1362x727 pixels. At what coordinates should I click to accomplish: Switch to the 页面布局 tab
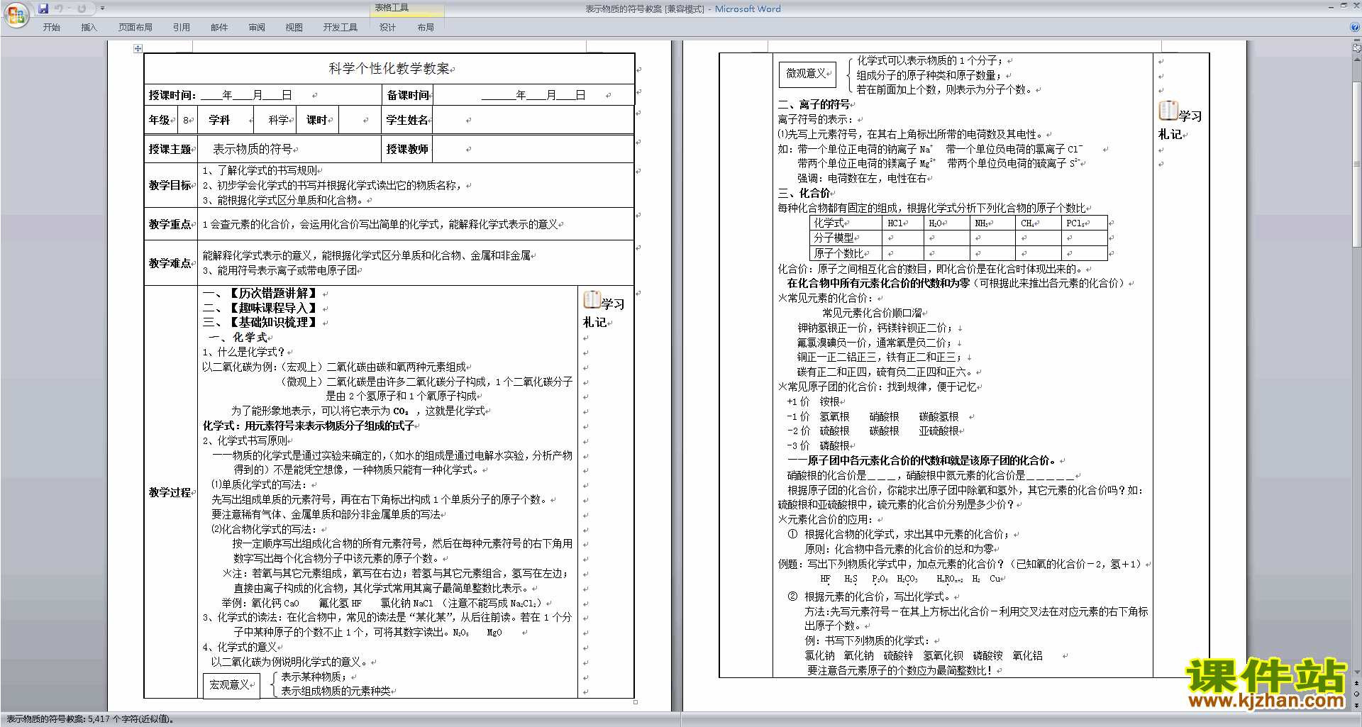point(135,28)
